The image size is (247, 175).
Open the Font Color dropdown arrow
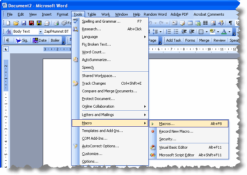coord(229,32)
